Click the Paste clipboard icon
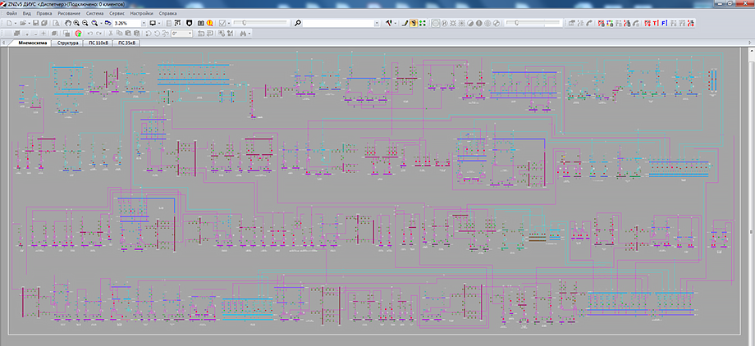This screenshot has height=346, width=755. pos(128,33)
